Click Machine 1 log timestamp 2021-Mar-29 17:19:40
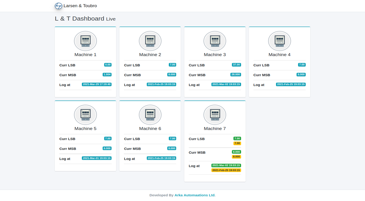 coord(97,84)
